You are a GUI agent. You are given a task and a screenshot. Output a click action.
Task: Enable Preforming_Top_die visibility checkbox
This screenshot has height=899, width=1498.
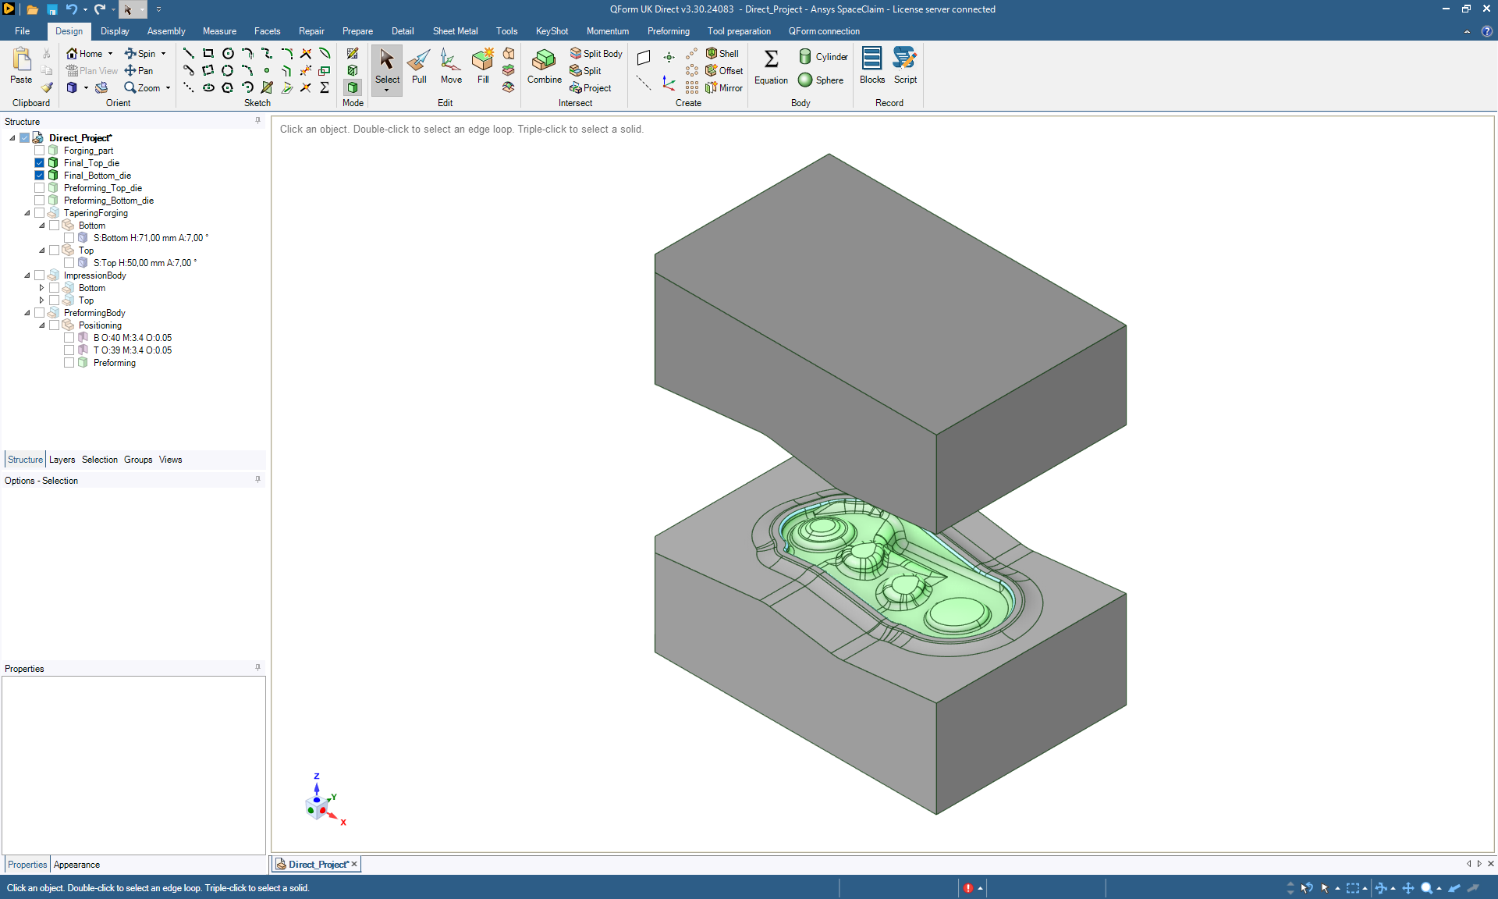point(40,188)
